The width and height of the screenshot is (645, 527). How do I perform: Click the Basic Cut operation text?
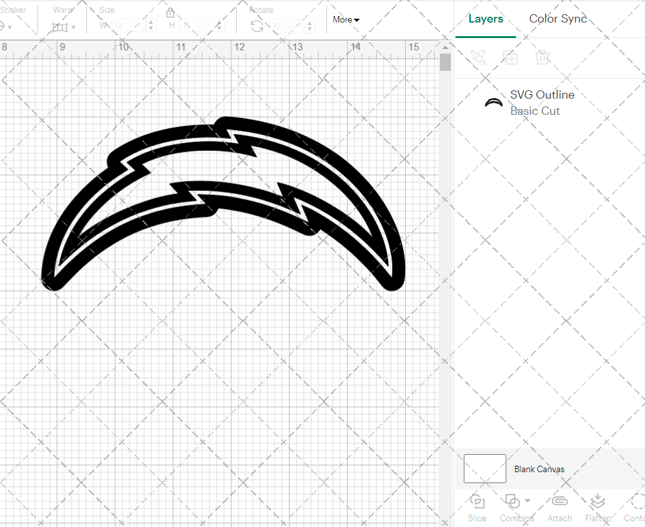535,111
